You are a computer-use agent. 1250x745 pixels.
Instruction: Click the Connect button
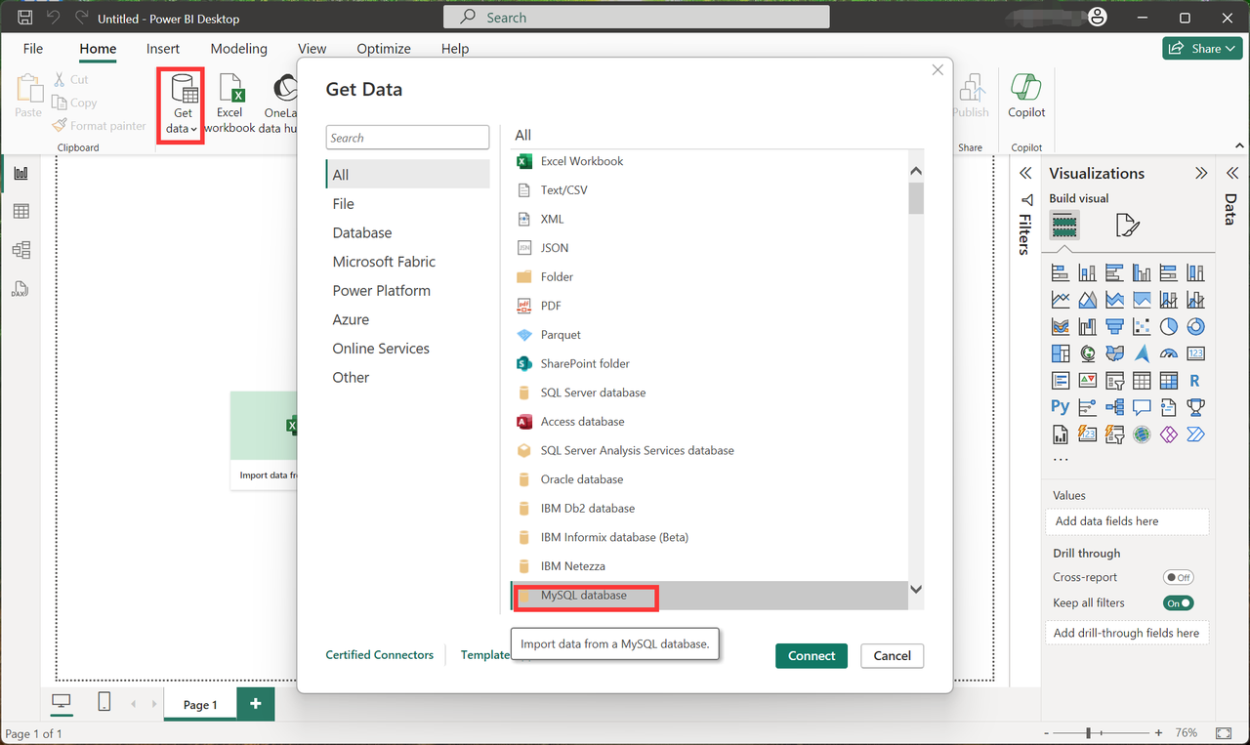tap(811, 656)
